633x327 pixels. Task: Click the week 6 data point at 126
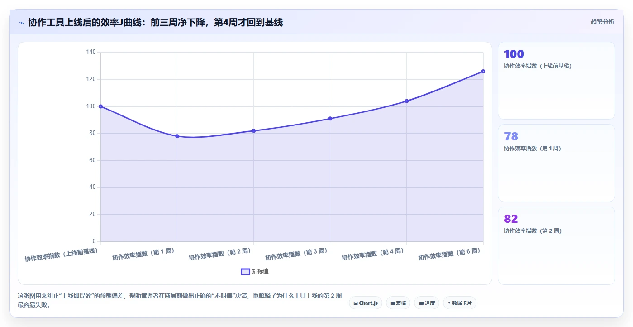click(483, 71)
